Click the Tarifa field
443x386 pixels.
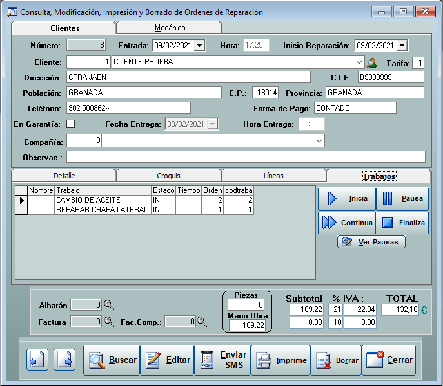[x=418, y=63]
